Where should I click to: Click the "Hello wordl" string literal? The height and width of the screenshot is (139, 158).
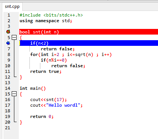click(x=63, y=105)
